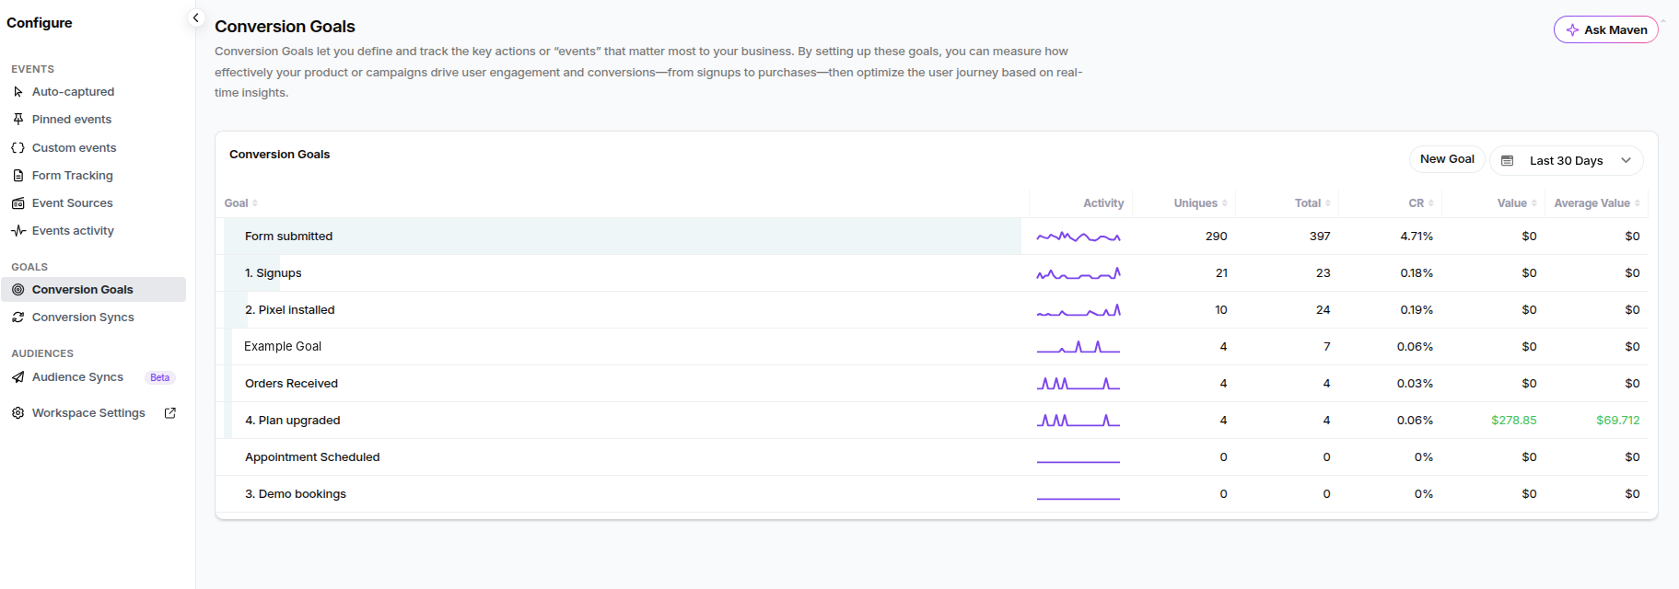Click the calendar icon in date selector

[x=1508, y=161]
